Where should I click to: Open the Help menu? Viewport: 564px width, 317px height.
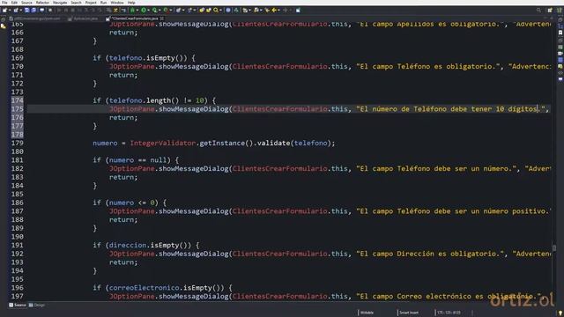(131, 3)
